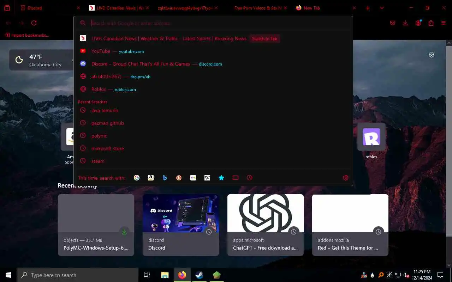The height and width of the screenshot is (282, 452).
Task: Switch to the New Tab tab
Action: 325,8
